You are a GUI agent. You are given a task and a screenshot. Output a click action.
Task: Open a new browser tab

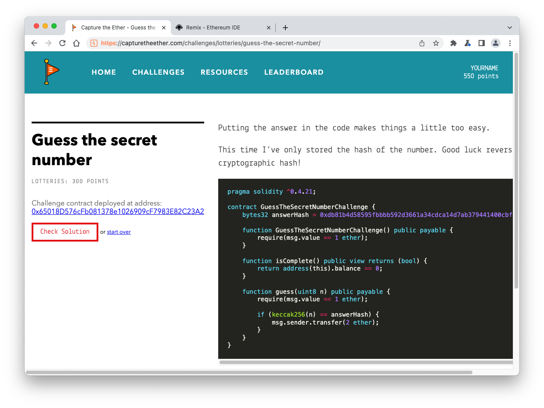(285, 28)
